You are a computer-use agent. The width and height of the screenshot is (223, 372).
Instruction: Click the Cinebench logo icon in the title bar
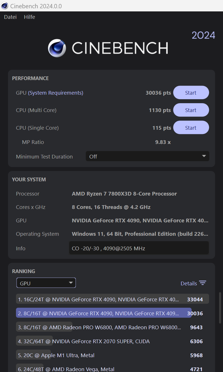click(x=5, y=6)
